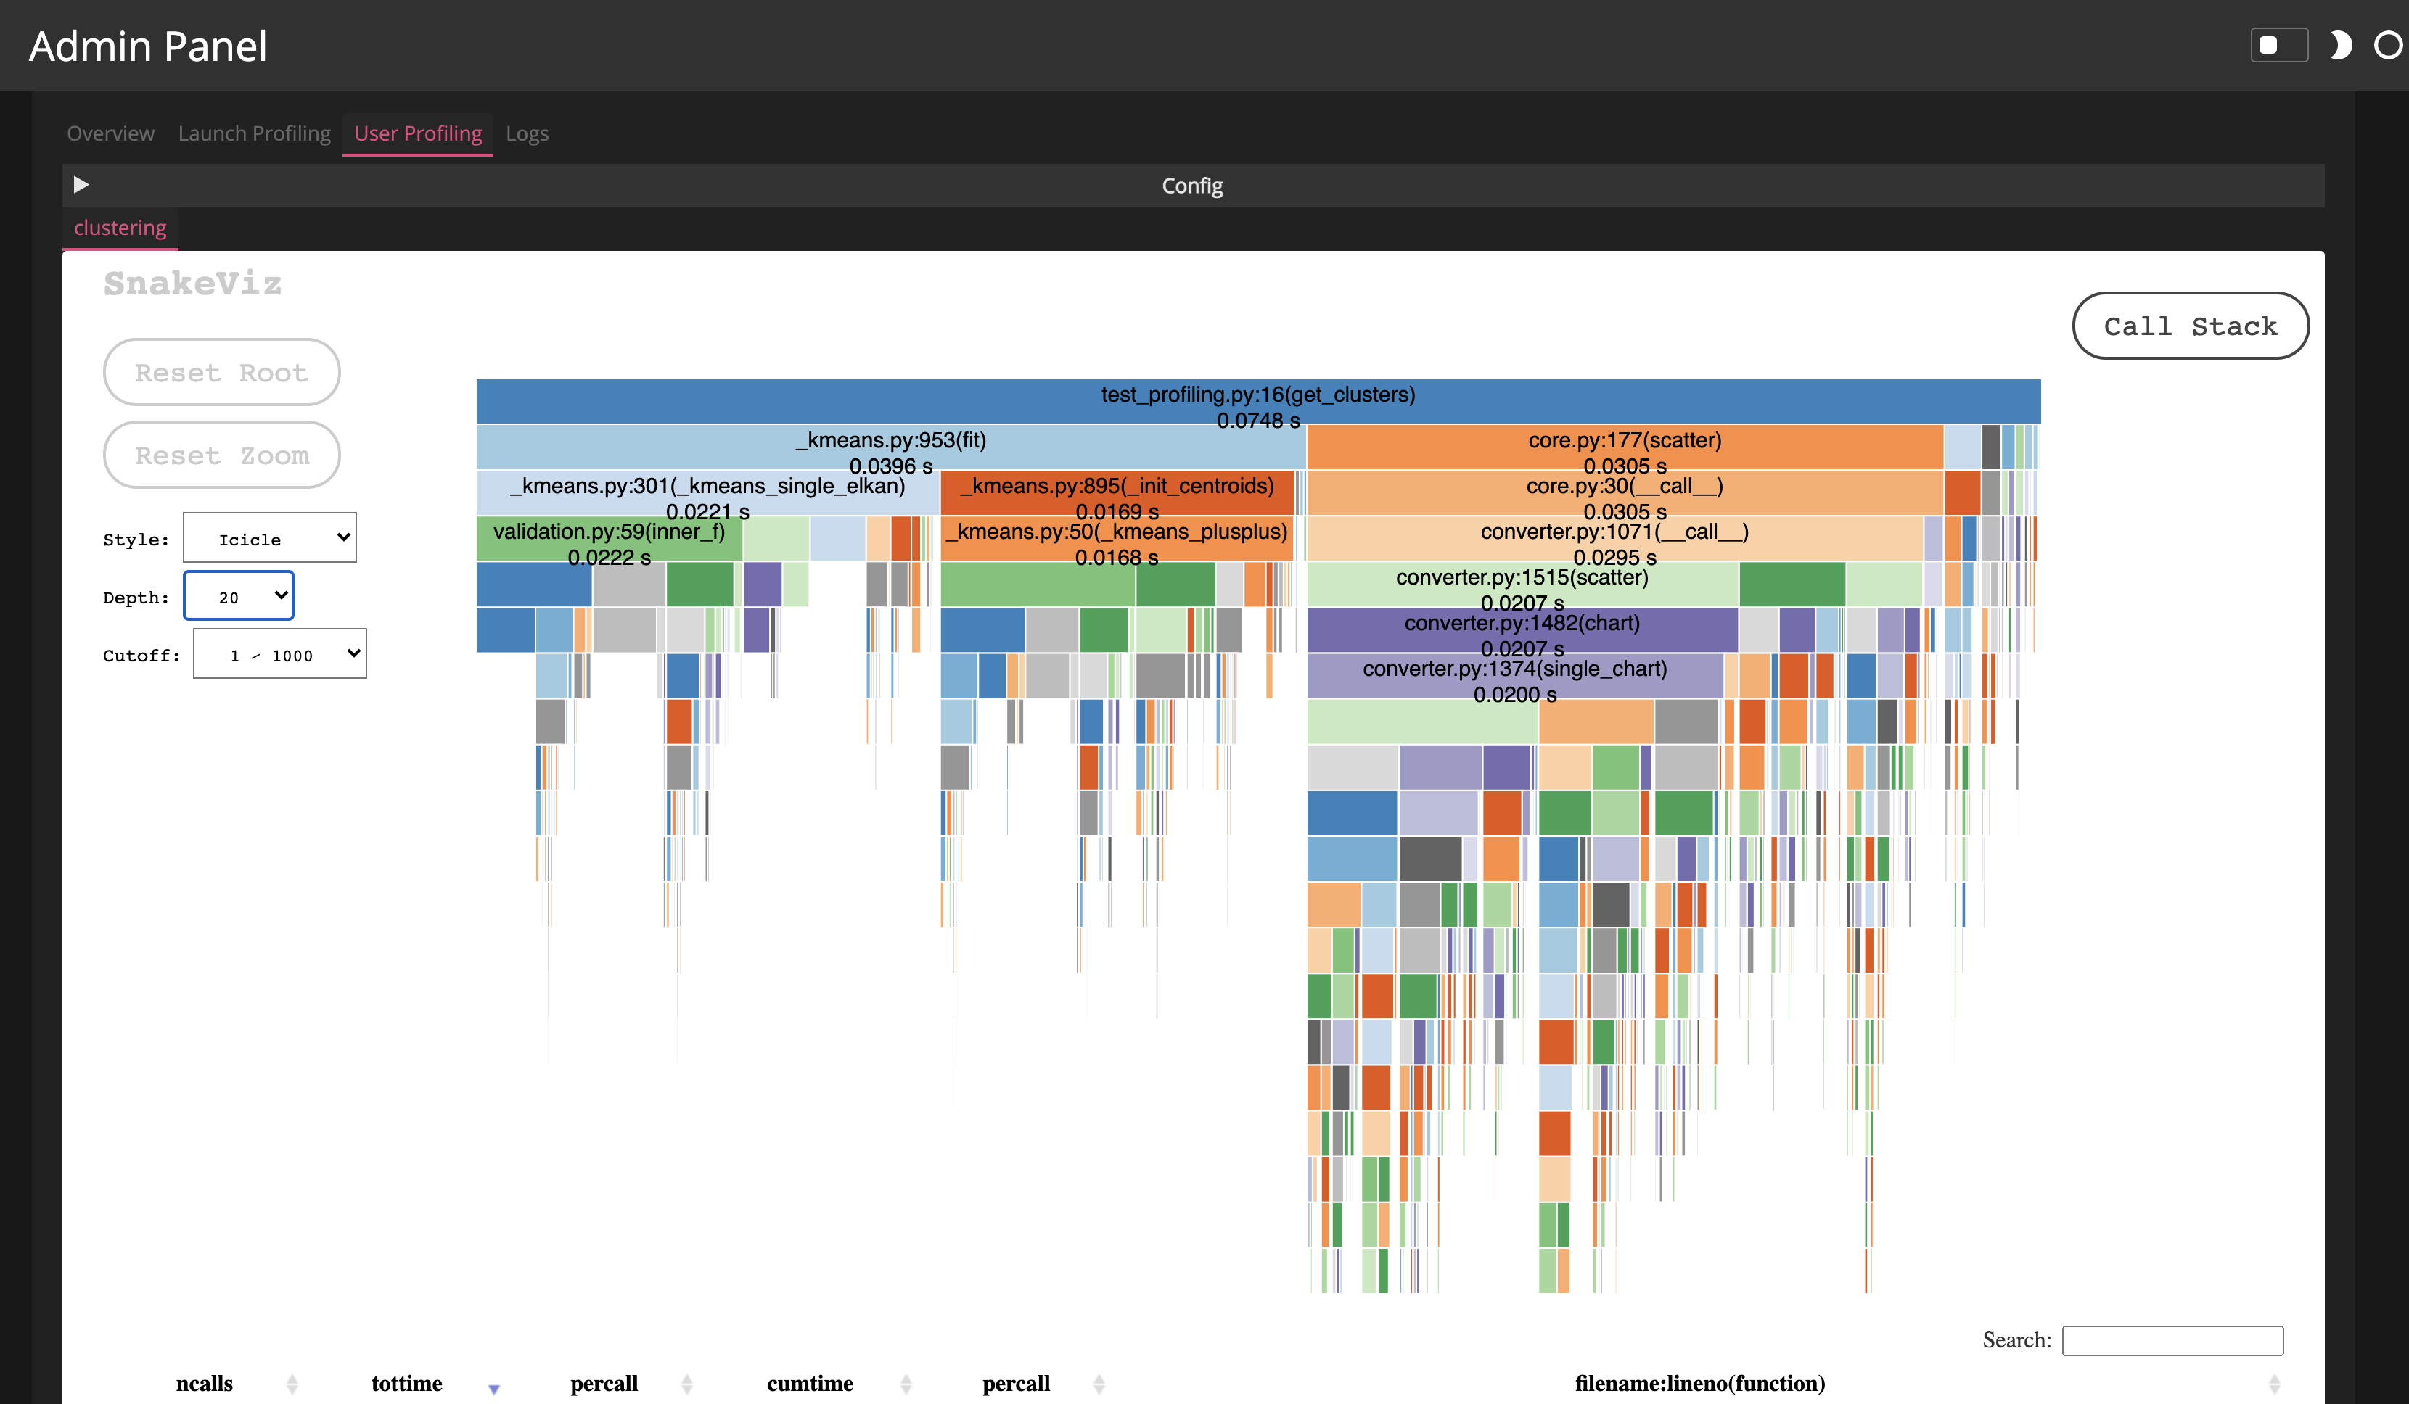The width and height of the screenshot is (2409, 1404).
Task: Open the Style dropdown menu
Action: [273, 538]
